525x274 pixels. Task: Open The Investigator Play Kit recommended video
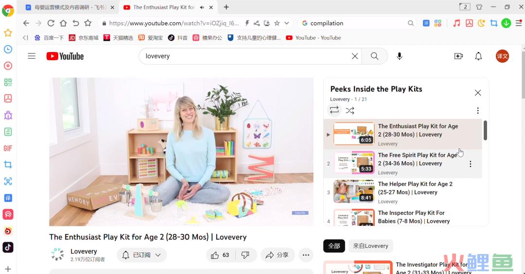[x=406, y=267]
